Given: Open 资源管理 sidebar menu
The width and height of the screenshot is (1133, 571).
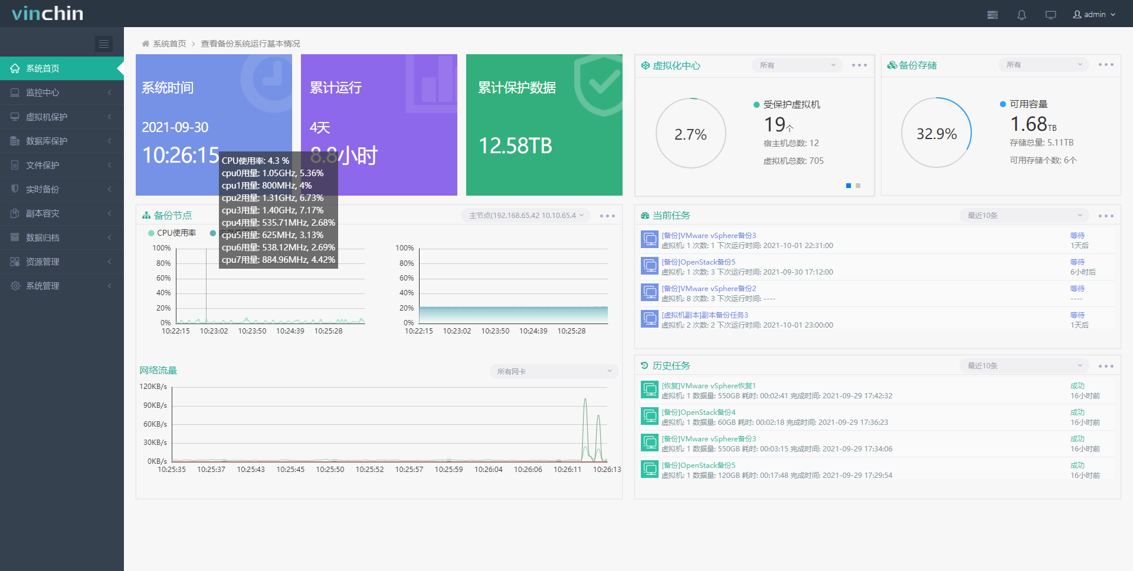Looking at the screenshot, I should tap(62, 262).
